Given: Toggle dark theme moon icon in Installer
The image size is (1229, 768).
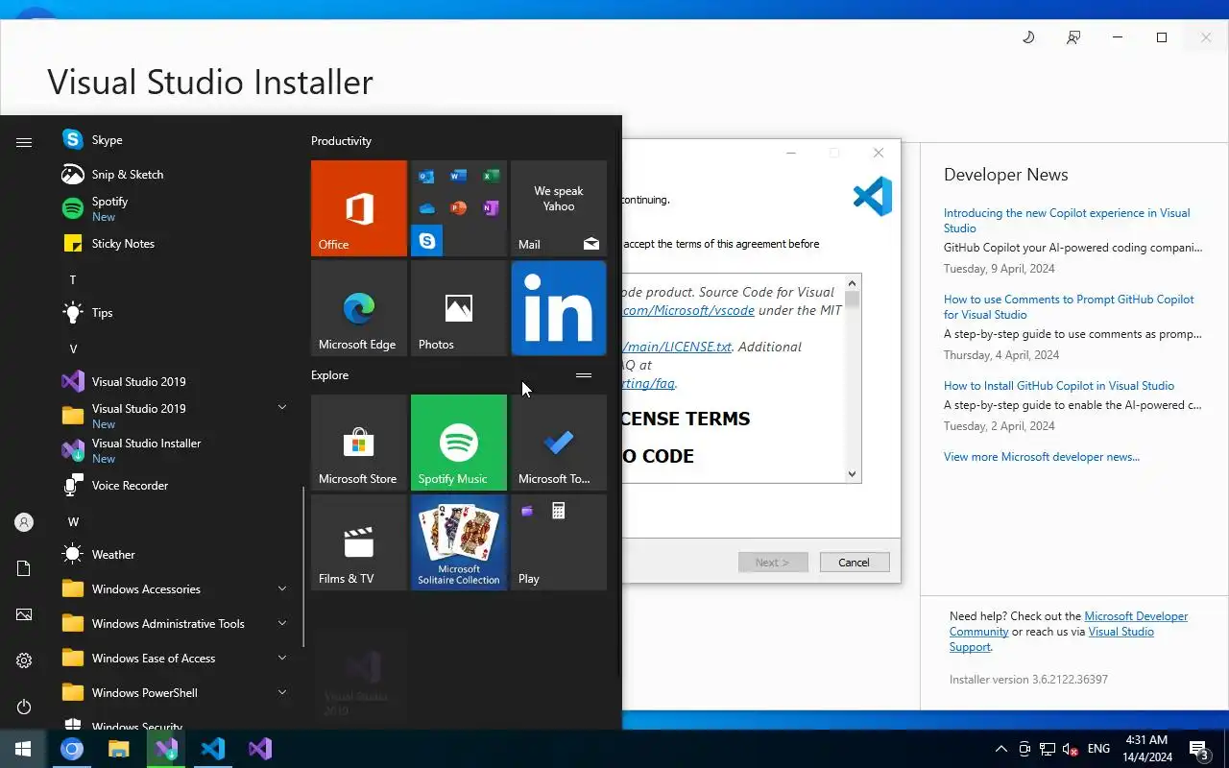Looking at the screenshot, I should click(x=1028, y=37).
